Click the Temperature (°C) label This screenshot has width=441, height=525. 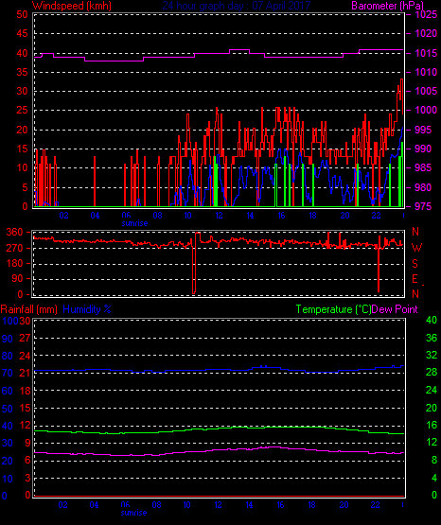point(333,309)
